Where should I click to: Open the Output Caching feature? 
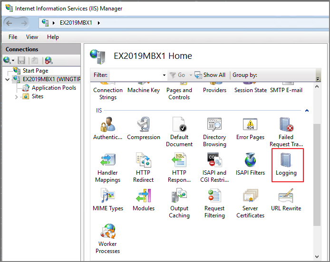pos(179,203)
